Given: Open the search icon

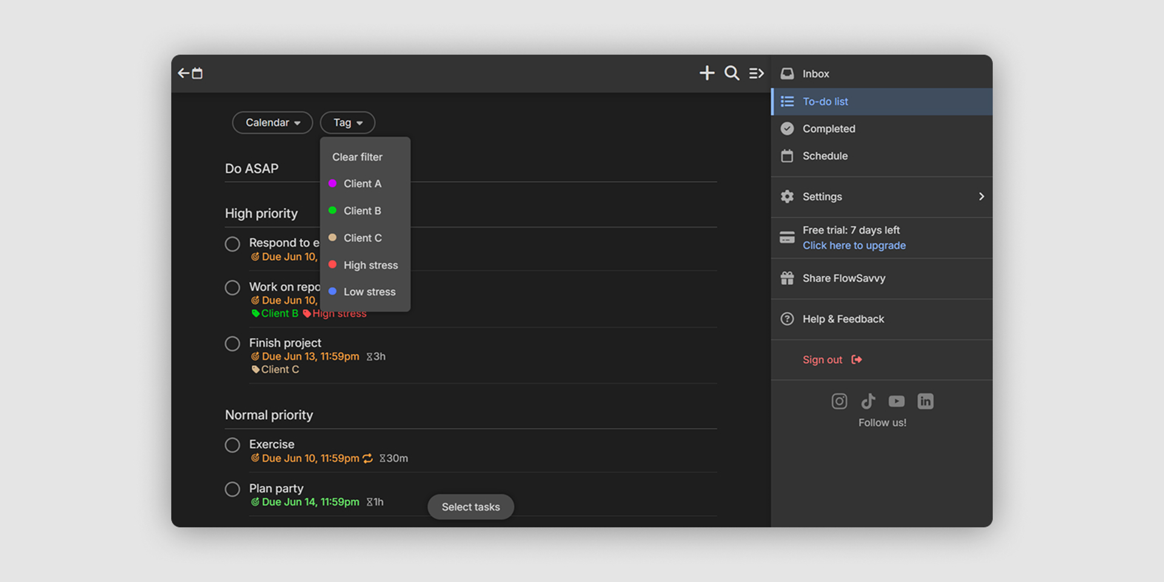Looking at the screenshot, I should tap(731, 73).
